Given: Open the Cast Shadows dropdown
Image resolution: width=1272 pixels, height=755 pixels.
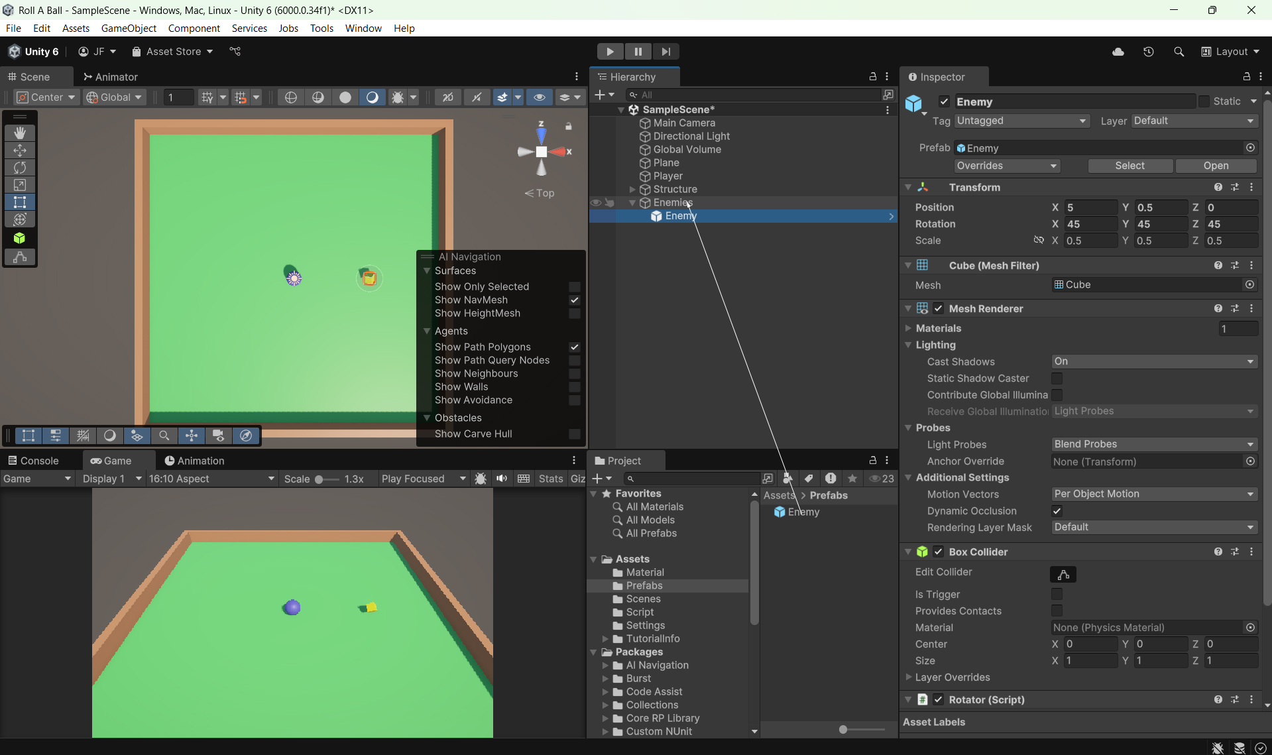Looking at the screenshot, I should [x=1153, y=362].
